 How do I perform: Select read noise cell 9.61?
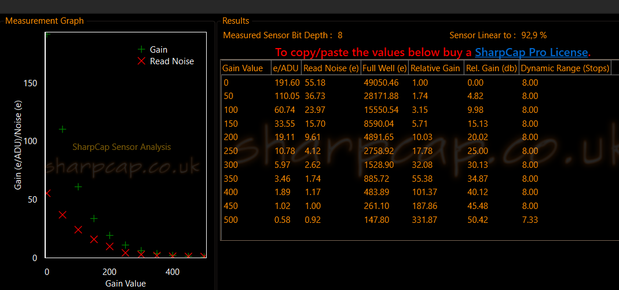(x=312, y=137)
